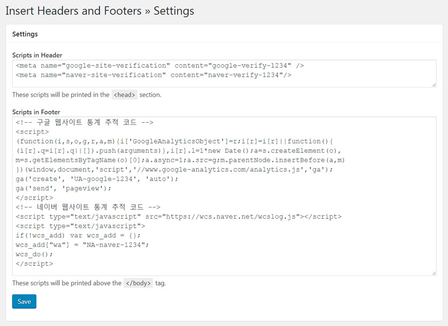This screenshot has height=326, width=448.
Task: Click the 'Scripts in Header' label
Action: 37,55
